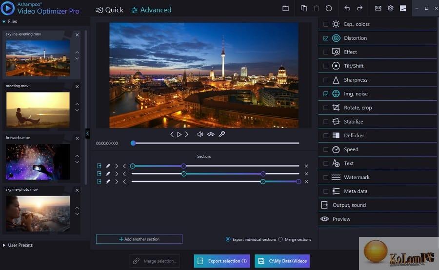Screen dimensions: 439x270
Task: Open Output, sound panel
Action: tap(377, 205)
